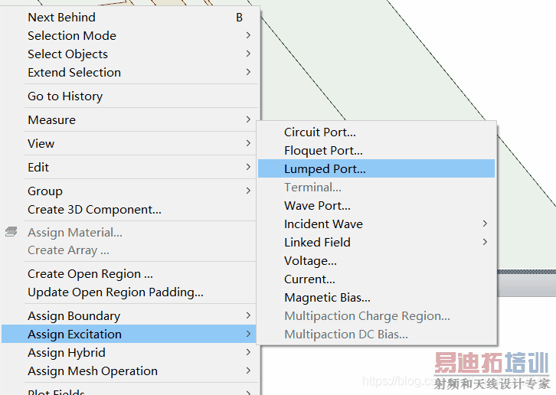Select Create Open Region
This screenshot has width=556, height=395.
tap(90, 274)
